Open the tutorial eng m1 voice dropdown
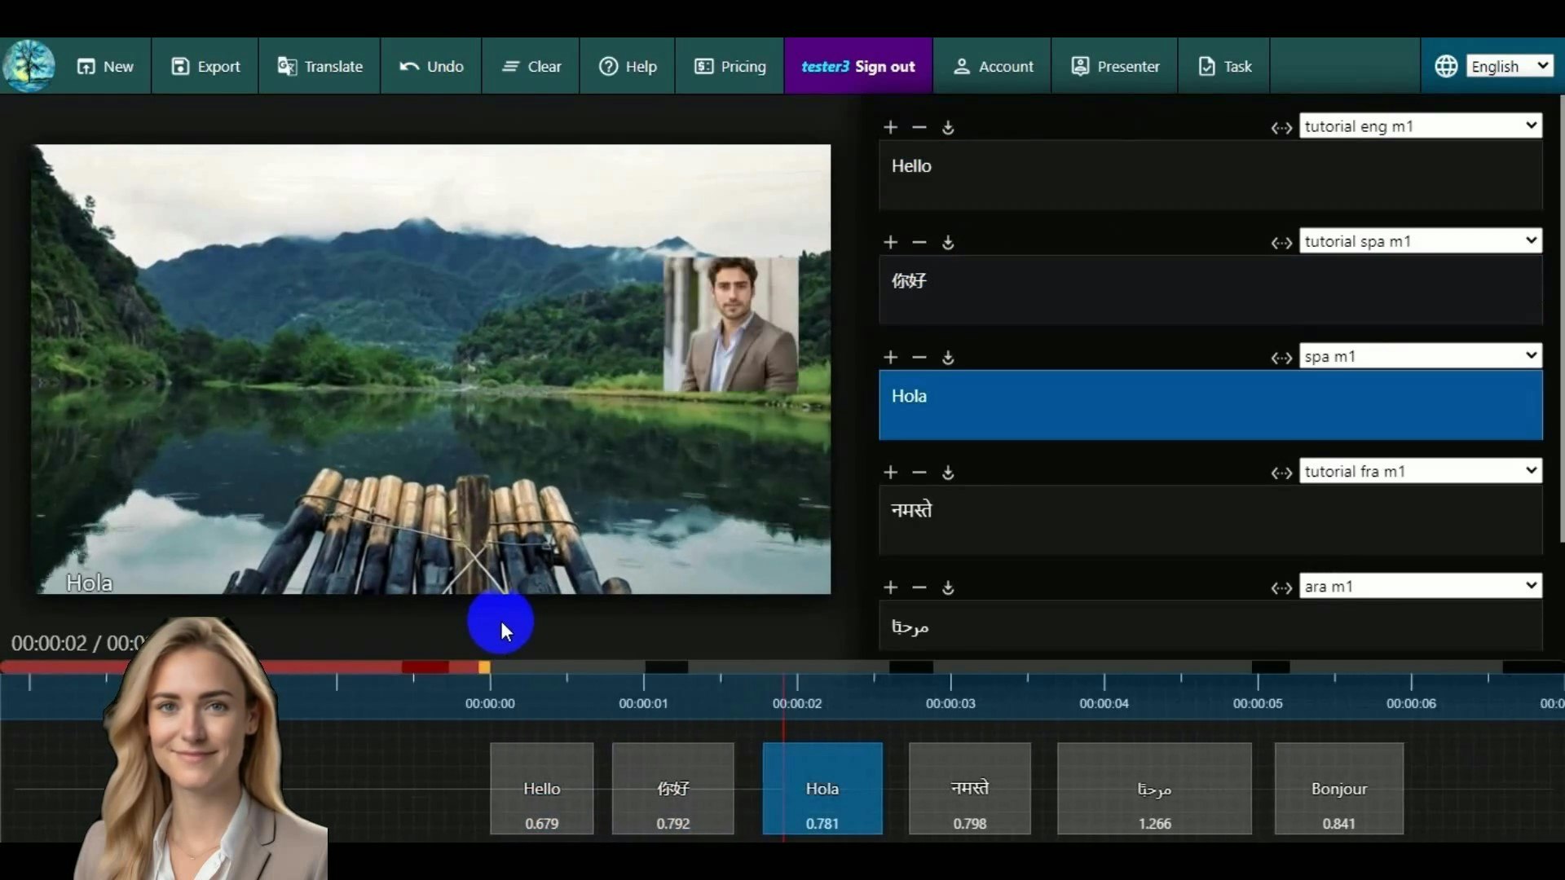Viewport: 1565px width, 880px height. point(1420,126)
